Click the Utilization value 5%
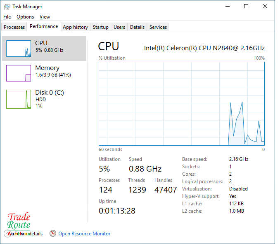Image resolution: width=280 pixels, height=244 pixels. pos(104,169)
